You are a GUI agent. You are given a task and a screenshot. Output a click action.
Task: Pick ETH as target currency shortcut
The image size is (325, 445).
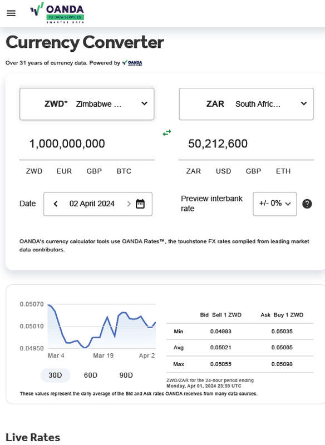coord(283,171)
